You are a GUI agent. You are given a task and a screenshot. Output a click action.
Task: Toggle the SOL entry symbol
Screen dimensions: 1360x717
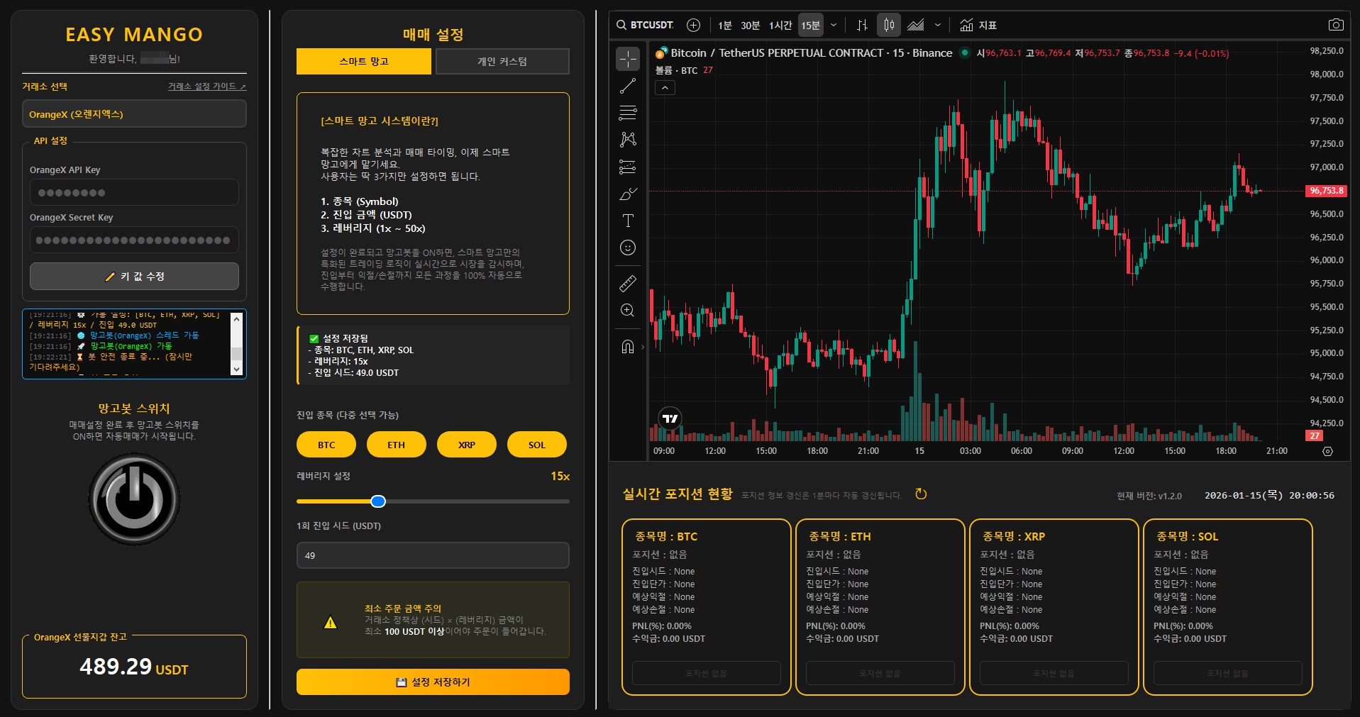pos(536,445)
